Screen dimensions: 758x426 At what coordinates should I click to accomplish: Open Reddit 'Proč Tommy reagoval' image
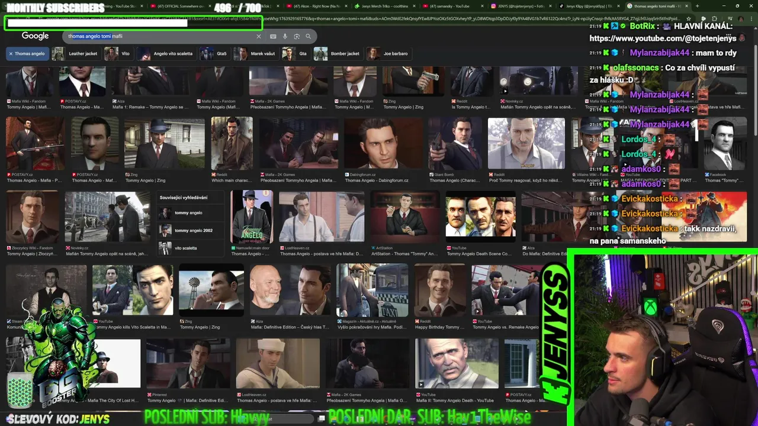(x=526, y=144)
